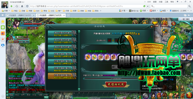Open the 商城 bookmark folder
This screenshot has width=193, height=99.
click(x=44, y=11)
